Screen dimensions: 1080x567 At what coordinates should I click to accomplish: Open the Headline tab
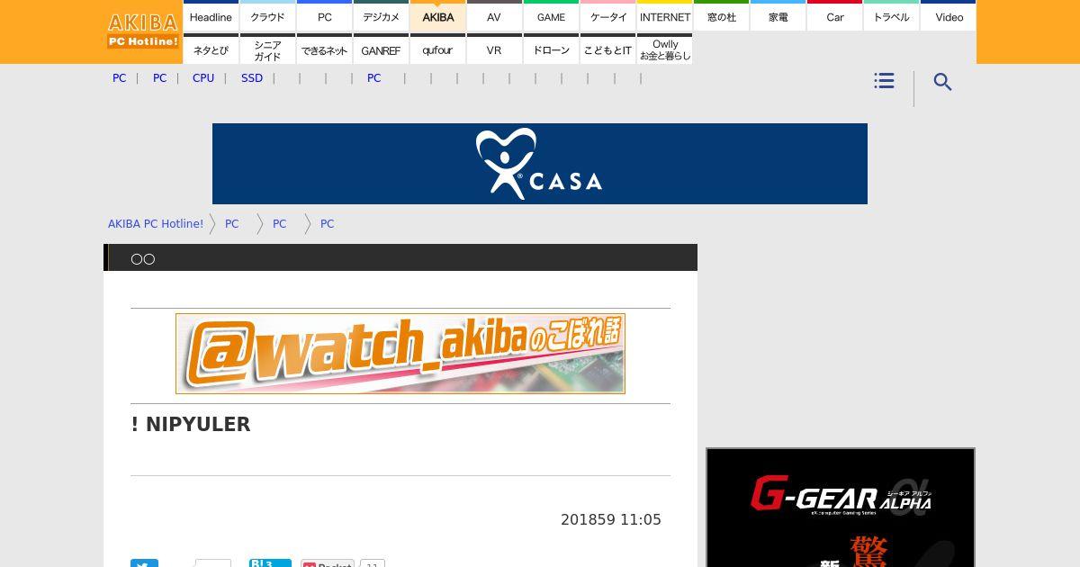coord(211,17)
